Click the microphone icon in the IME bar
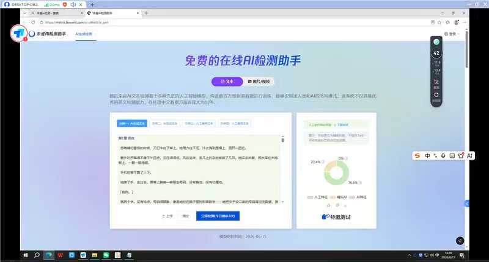Viewport: 489px width, 262px height. pyautogui.click(x=443, y=156)
